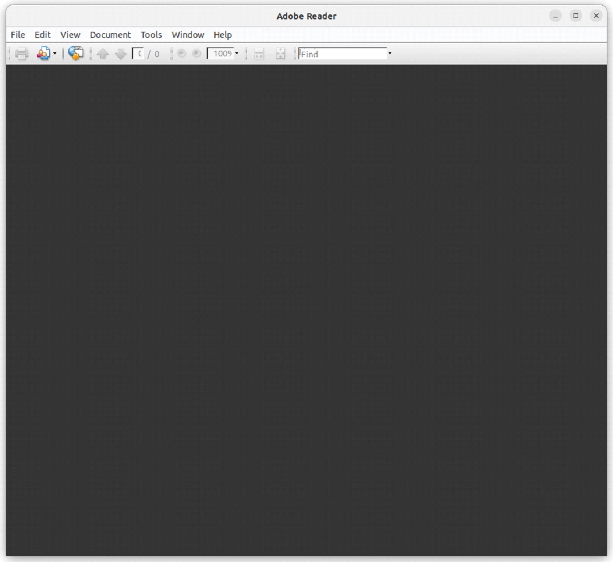Open the zoom level dropdown

click(x=236, y=53)
